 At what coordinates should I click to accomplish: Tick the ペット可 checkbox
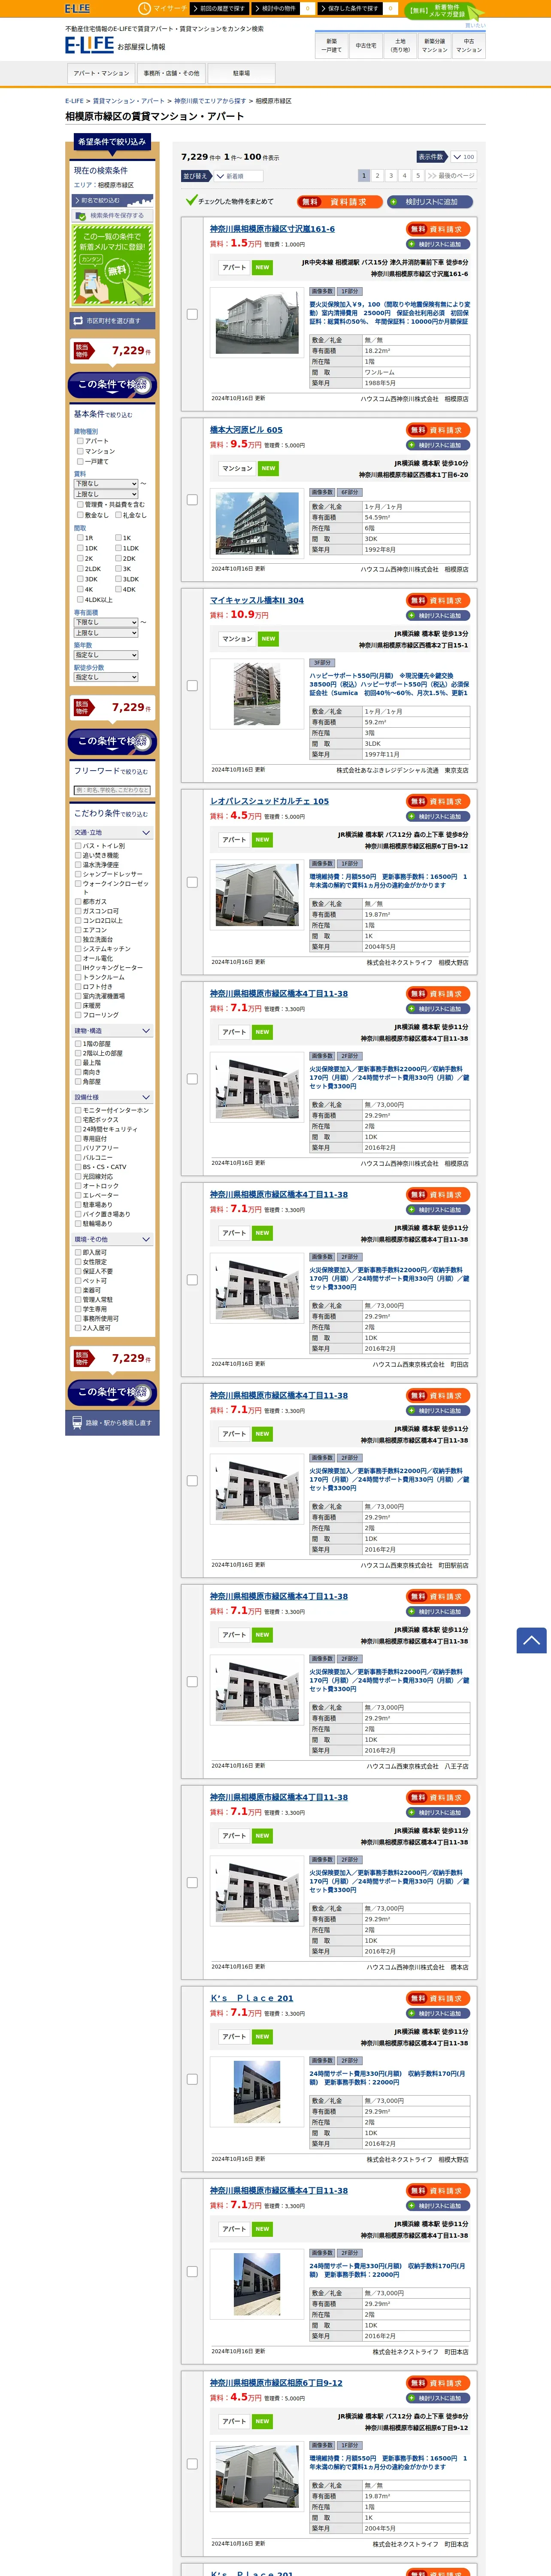click(x=78, y=1281)
